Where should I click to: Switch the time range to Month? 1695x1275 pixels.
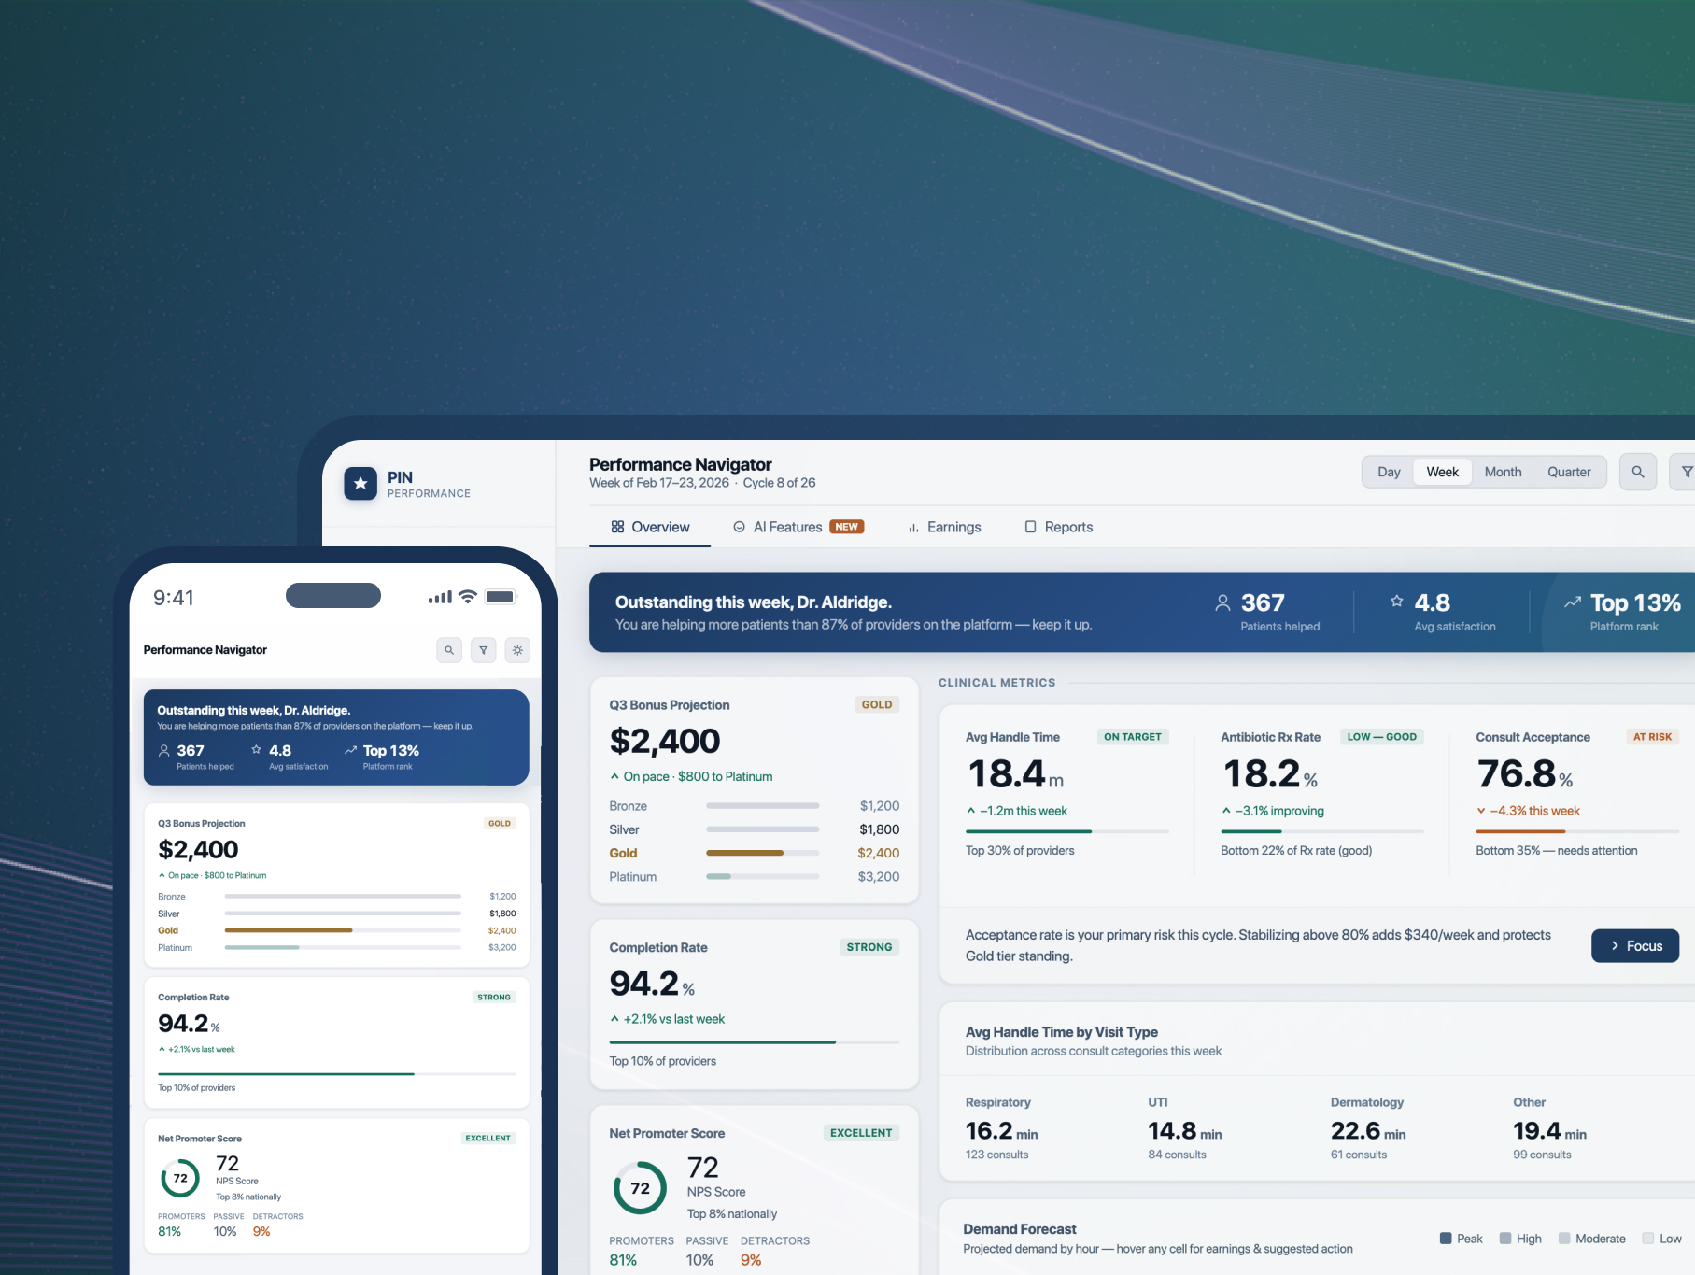pos(1503,472)
